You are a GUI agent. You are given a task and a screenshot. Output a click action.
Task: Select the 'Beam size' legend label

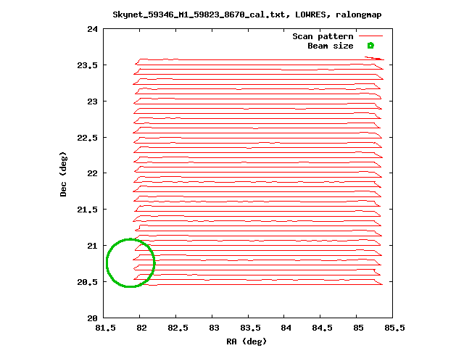pos(331,46)
